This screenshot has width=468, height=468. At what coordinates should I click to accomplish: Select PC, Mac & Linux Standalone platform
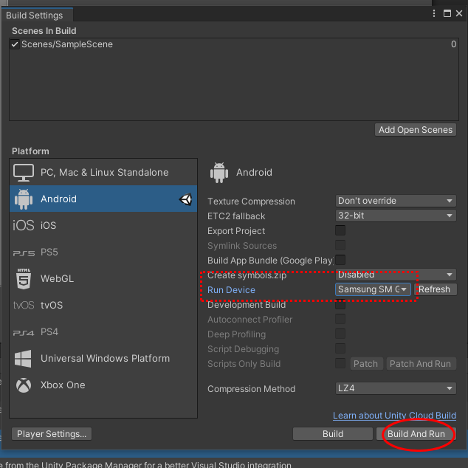[x=103, y=173]
